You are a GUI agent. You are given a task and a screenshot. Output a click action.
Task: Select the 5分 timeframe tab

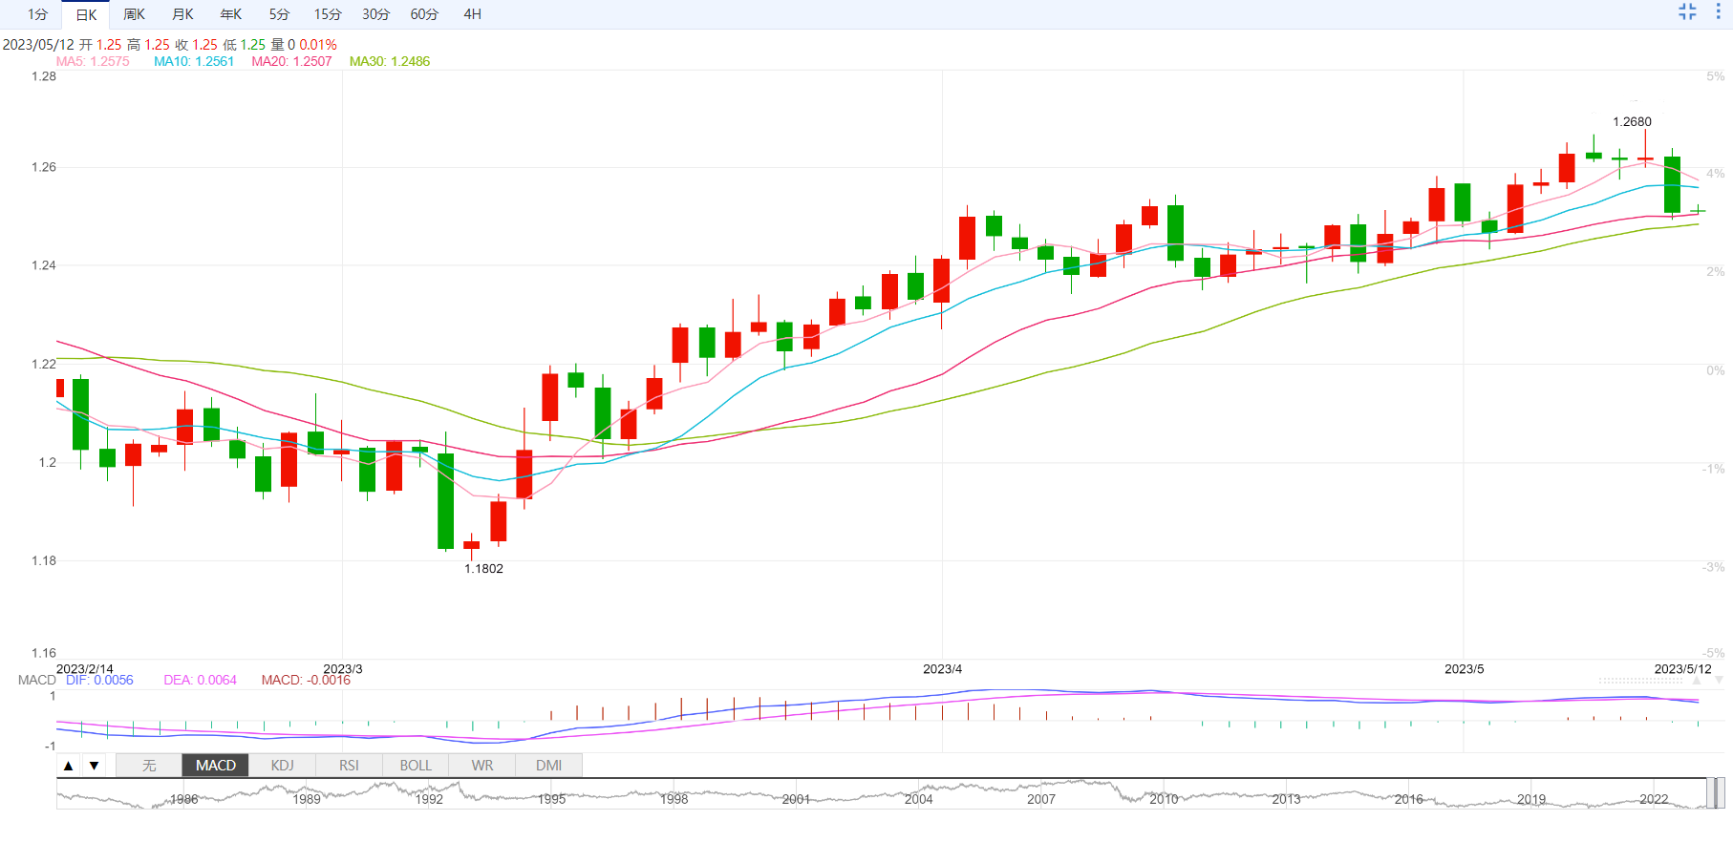tap(279, 14)
